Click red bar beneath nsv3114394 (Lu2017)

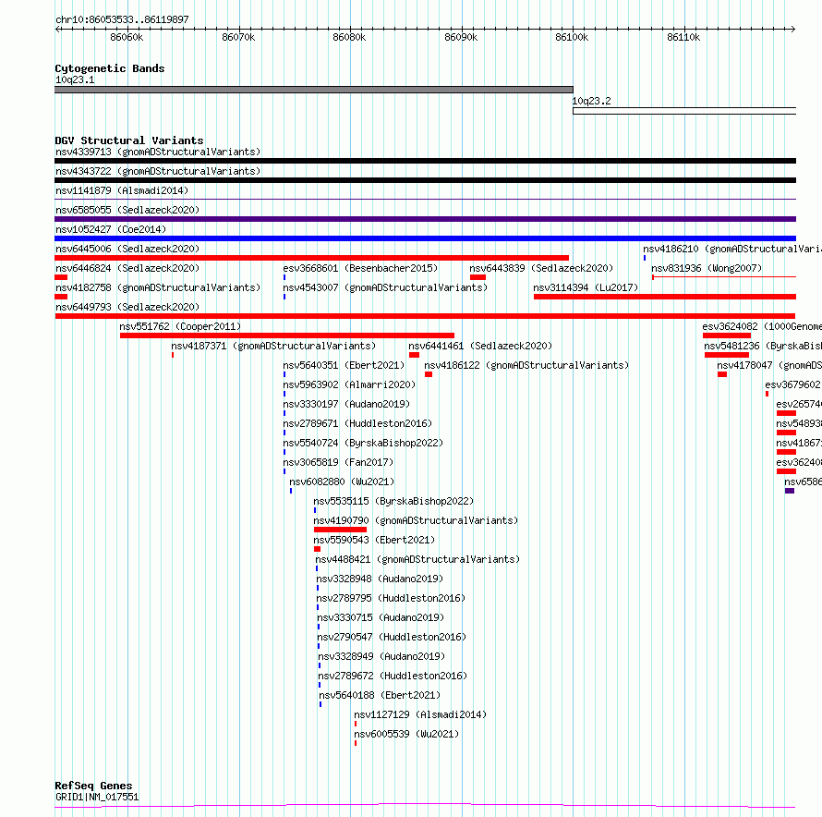[665, 297]
